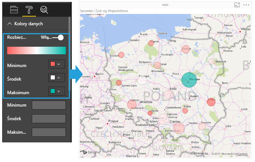The height and width of the screenshot is (162, 255).
Task: Select the pink bubble near Wrocław
Action: coord(132,104)
